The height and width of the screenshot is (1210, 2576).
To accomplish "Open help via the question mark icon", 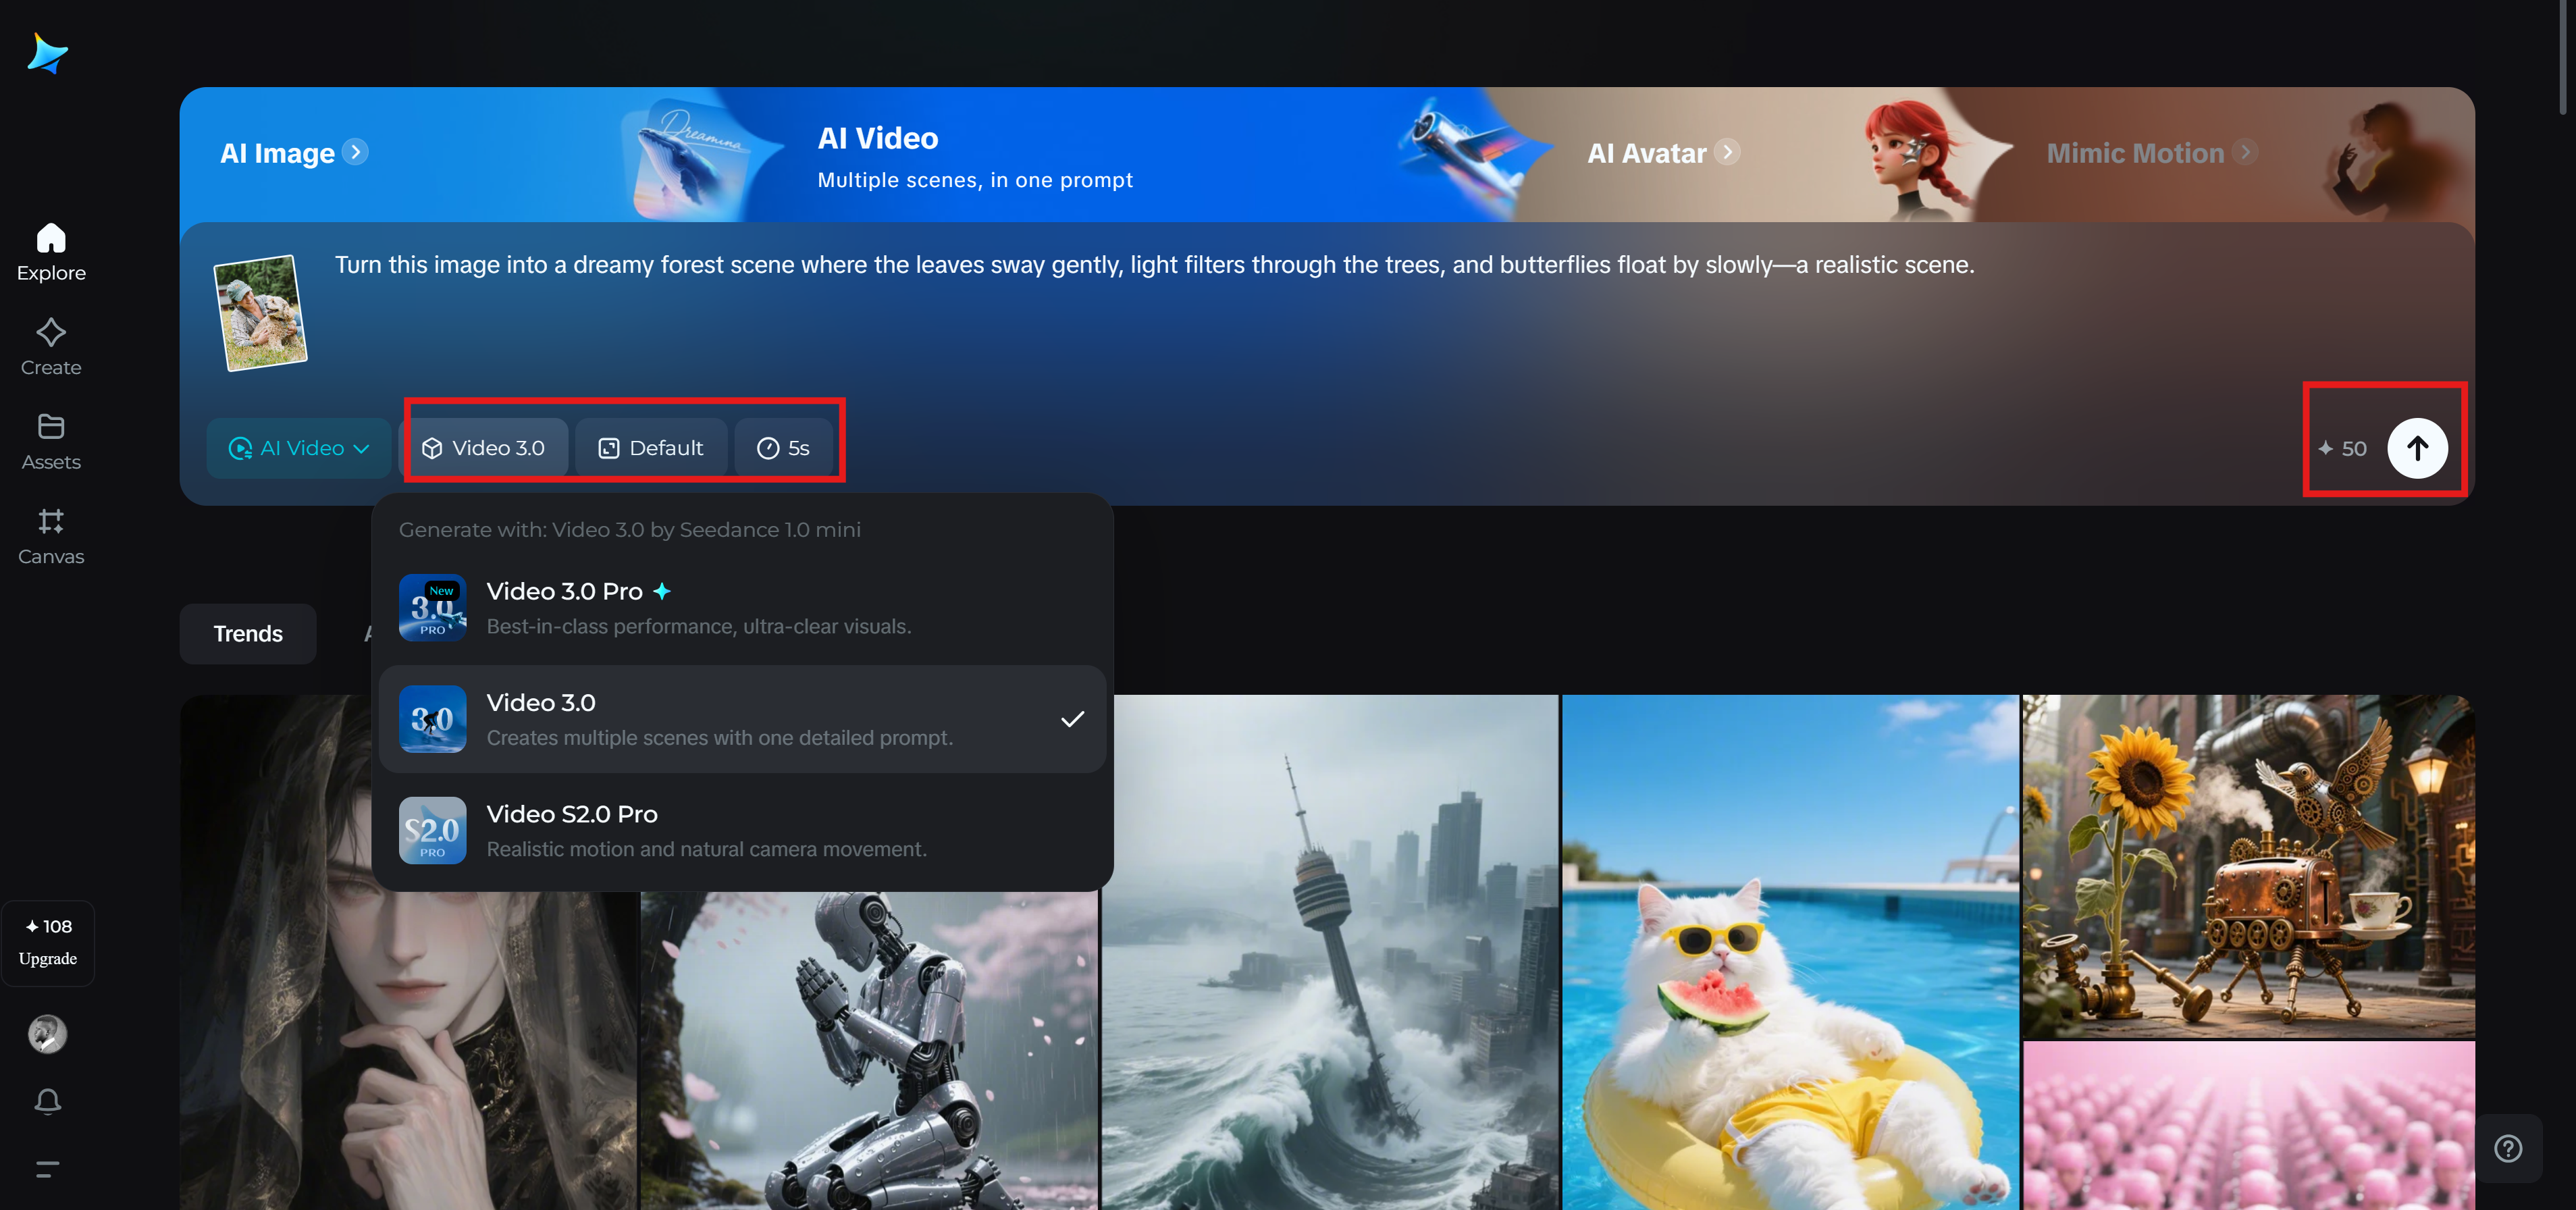I will click(x=2508, y=1147).
